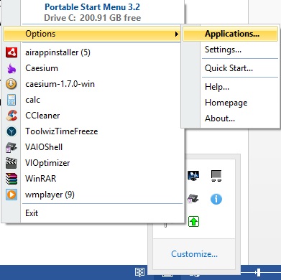This screenshot has height=280, width=281.
Task: Click the purple Caesium icon
Action: pos(11,68)
